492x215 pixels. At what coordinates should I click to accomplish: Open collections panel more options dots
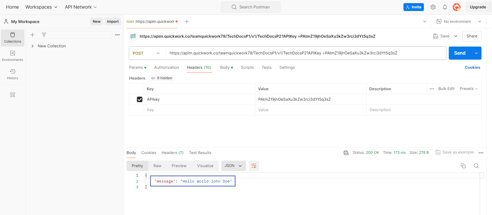(x=117, y=35)
